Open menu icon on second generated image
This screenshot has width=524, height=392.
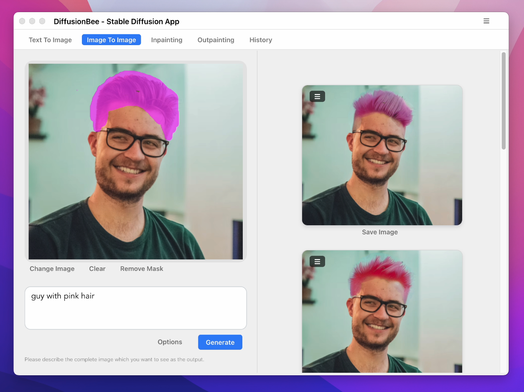317,262
